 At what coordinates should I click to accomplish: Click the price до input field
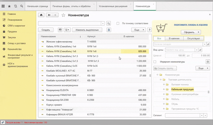[201, 55]
